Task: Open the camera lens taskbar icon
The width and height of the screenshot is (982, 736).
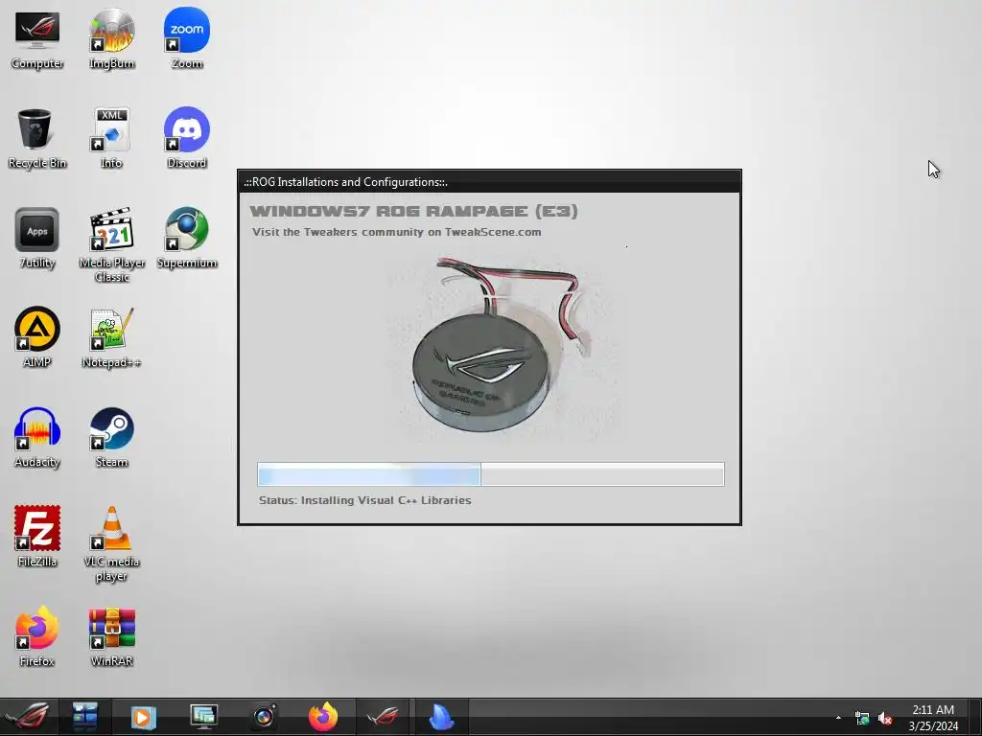Action: pos(265,717)
